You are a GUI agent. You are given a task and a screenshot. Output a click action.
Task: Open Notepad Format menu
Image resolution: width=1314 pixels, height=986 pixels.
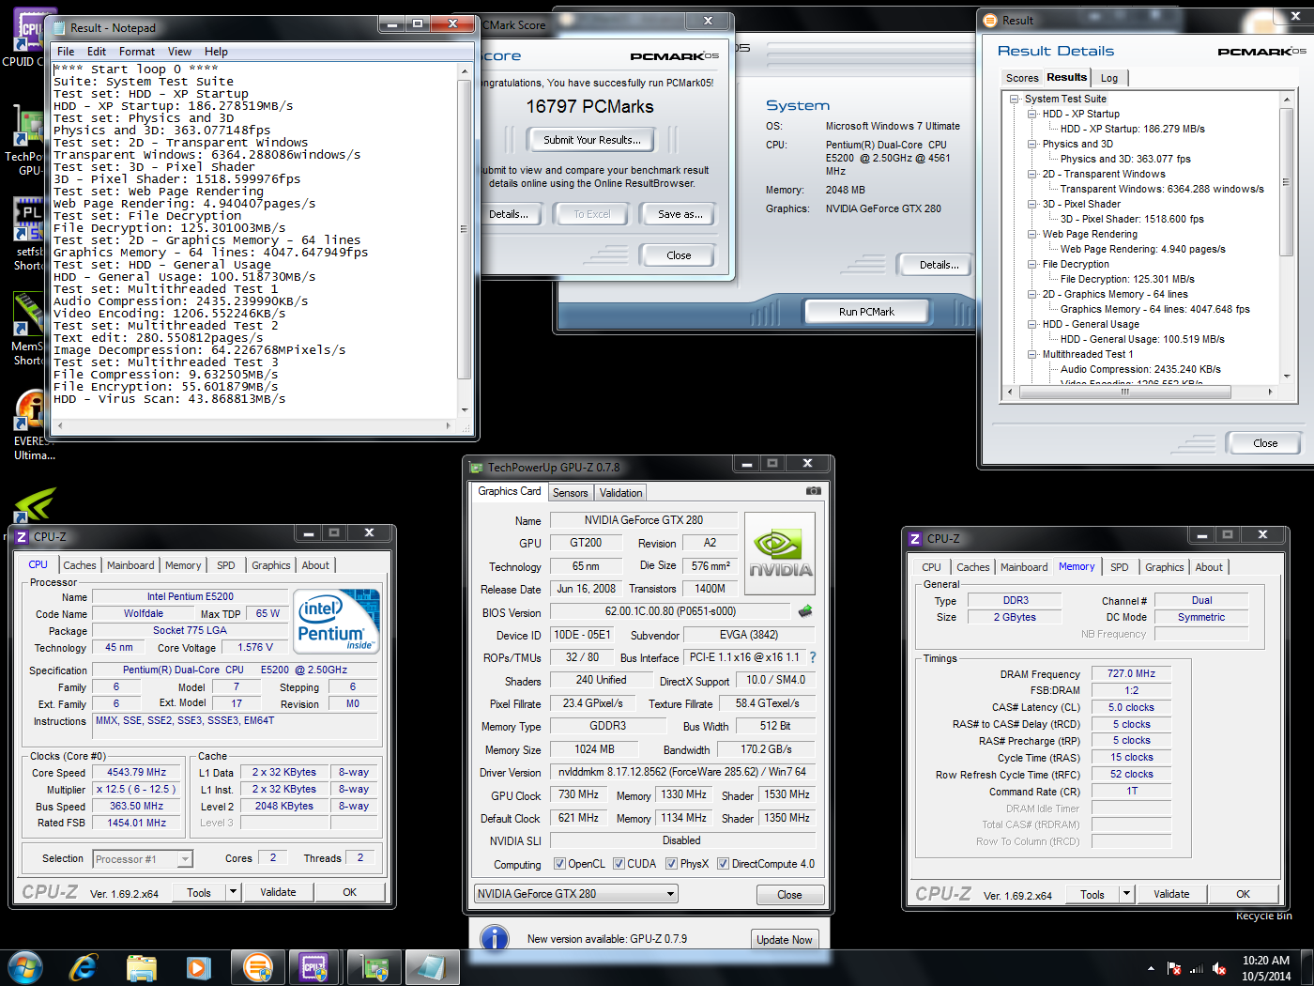pos(137,52)
